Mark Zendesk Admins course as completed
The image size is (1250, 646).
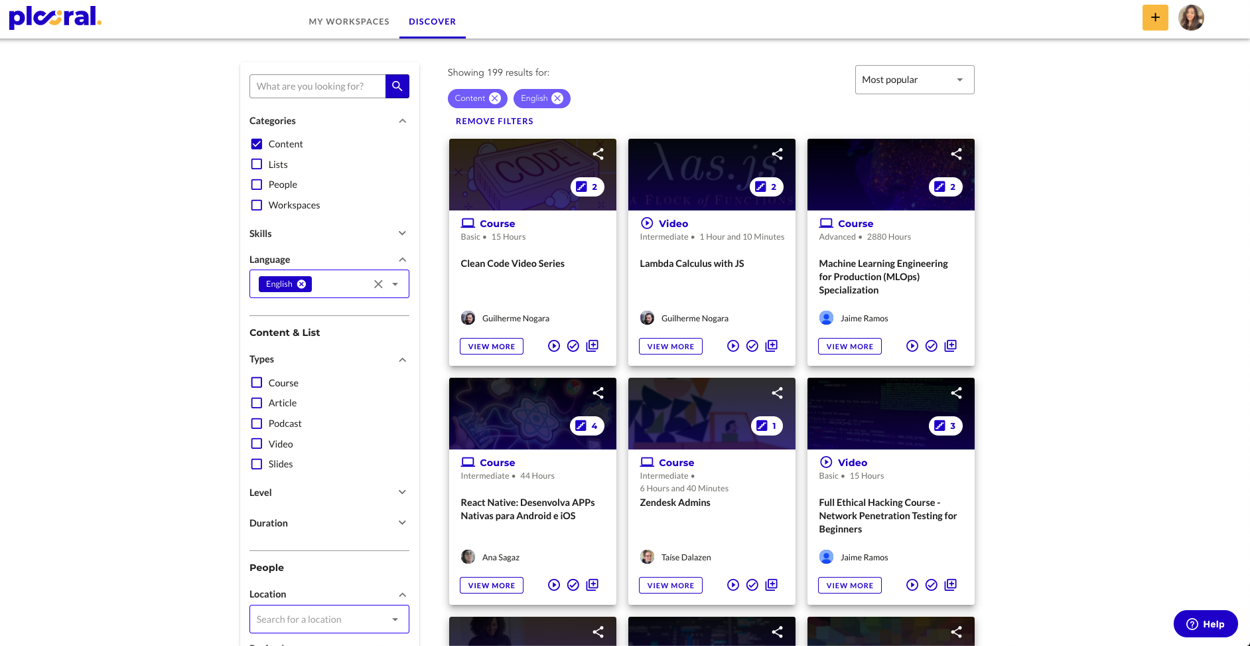pyautogui.click(x=752, y=584)
